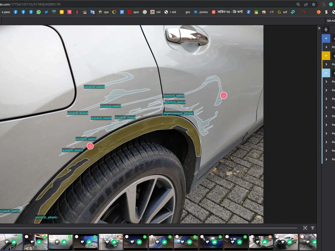The image size is (335, 251).
Task: Open the Gmail bookmark icon
Action: tap(272, 12)
